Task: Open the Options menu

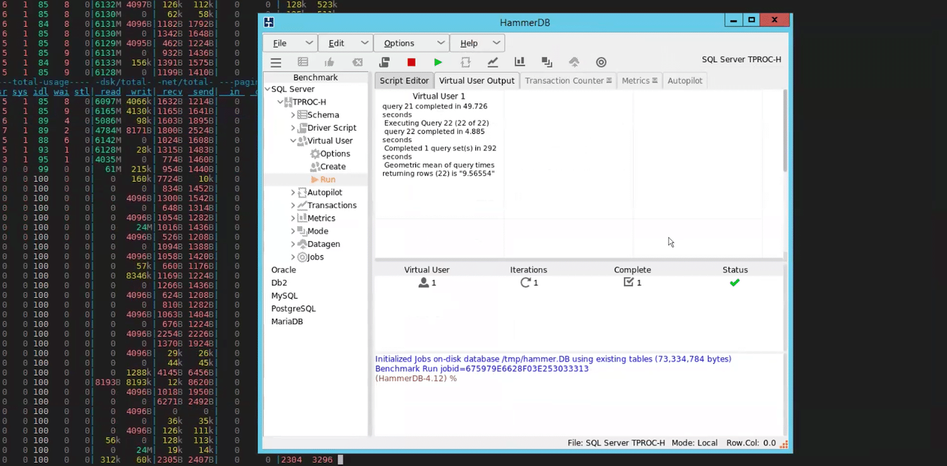Action: [412, 43]
